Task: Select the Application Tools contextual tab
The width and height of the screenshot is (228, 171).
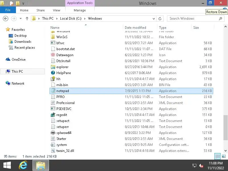Action: click(80, 3)
